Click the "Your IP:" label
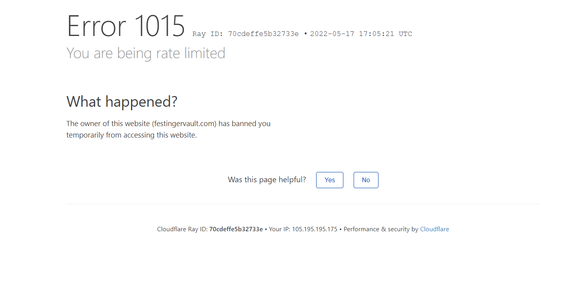This screenshot has width=579, height=285. point(280,229)
